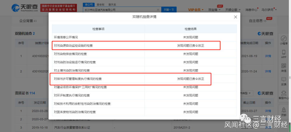
Task: Click the 2019-10-18 certificate date cell
Action: point(40,127)
